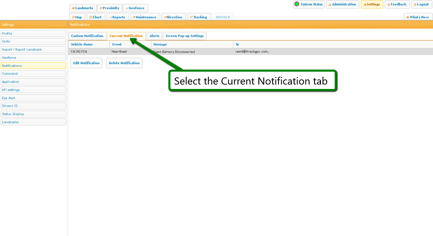Viewport: 433px width, 236px height.
Task: Open Import / Export Landmark settings
Action: tap(33, 50)
